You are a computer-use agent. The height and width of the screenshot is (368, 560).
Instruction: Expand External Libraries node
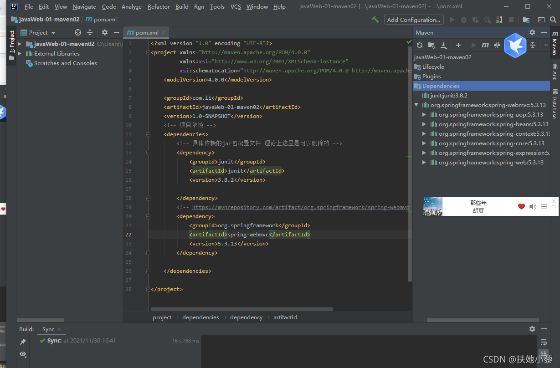tap(20, 54)
